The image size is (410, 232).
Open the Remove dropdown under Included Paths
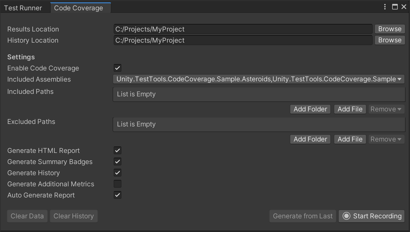coord(386,109)
